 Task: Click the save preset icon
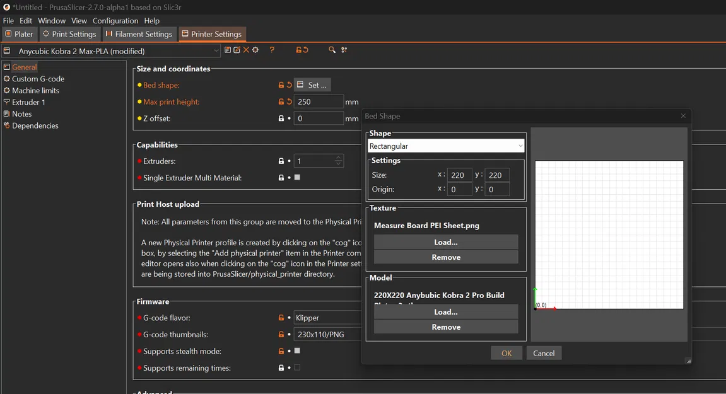(x=227, y=50)
